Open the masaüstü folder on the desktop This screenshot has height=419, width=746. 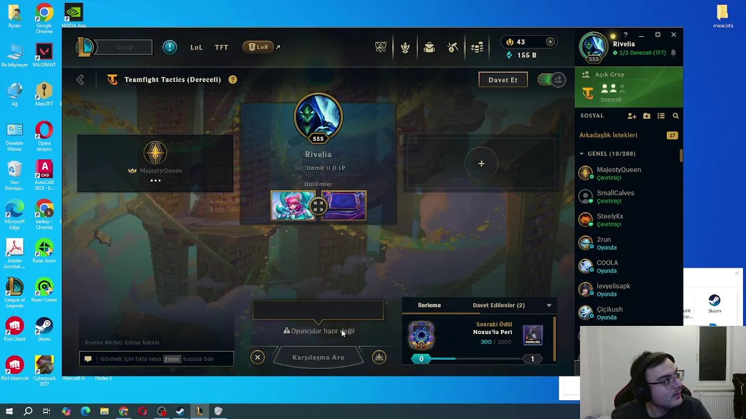click(723, 16)
